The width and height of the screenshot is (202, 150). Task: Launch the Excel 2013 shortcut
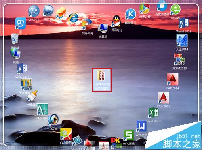[x=154, y=113]
